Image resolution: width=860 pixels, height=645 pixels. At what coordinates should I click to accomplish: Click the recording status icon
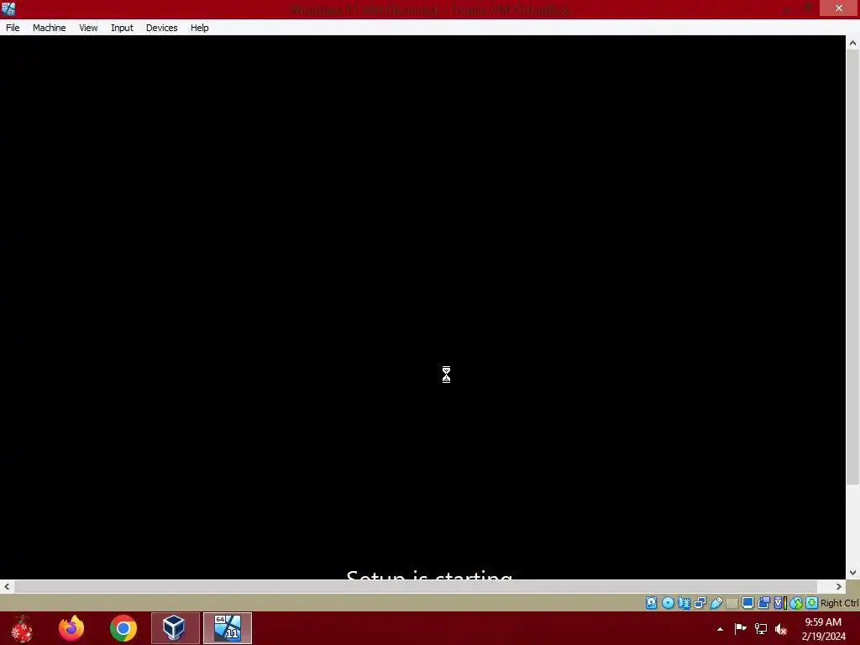[763, 603]
